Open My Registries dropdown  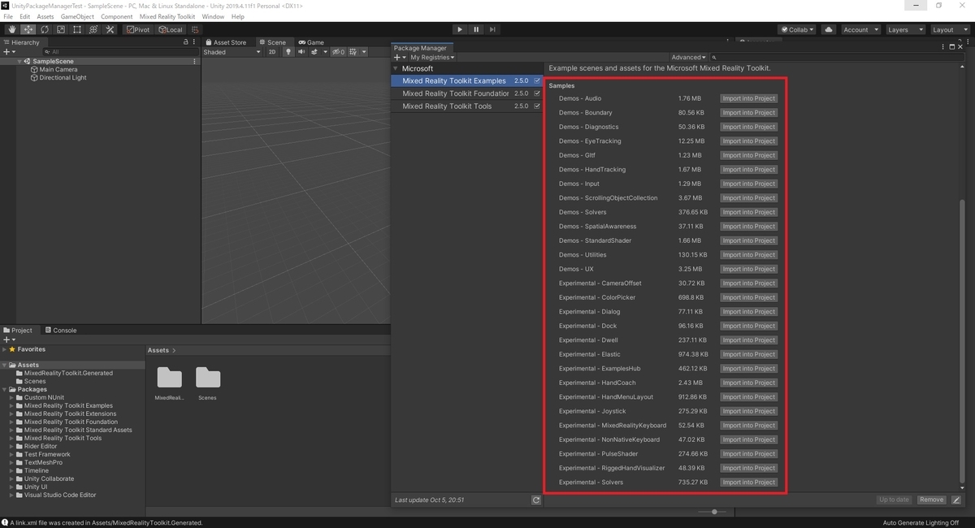(x=432, y=58)
